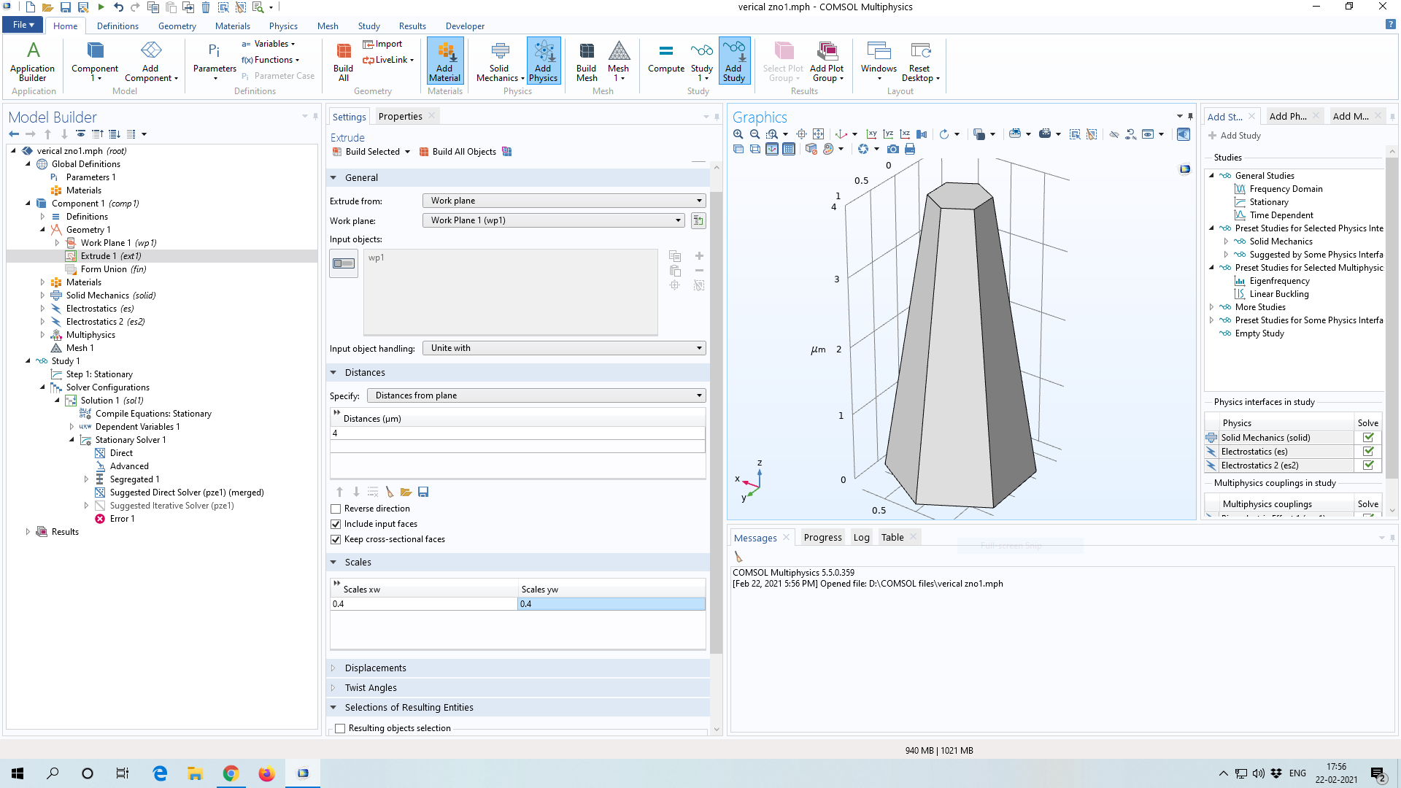Click Build All geometry icon
Viewport: 1401px width, 788px height.
[343, 61]
